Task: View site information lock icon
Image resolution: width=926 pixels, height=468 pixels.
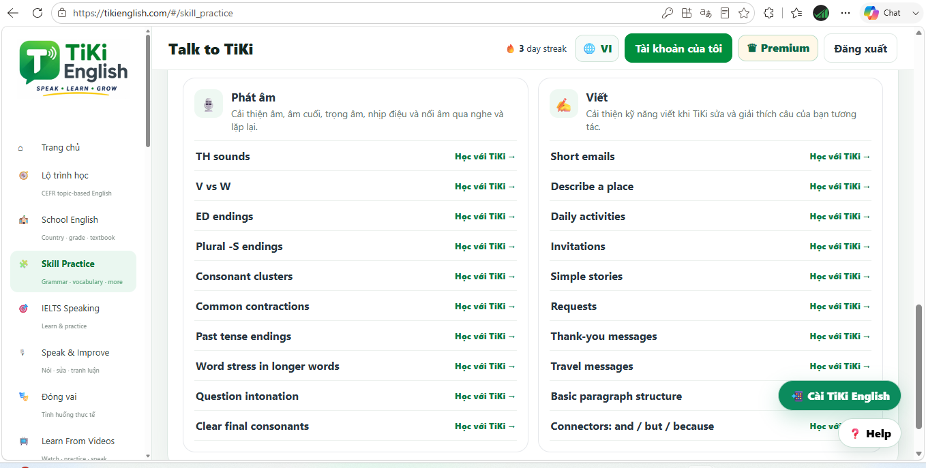Action: tap(62, 13)
